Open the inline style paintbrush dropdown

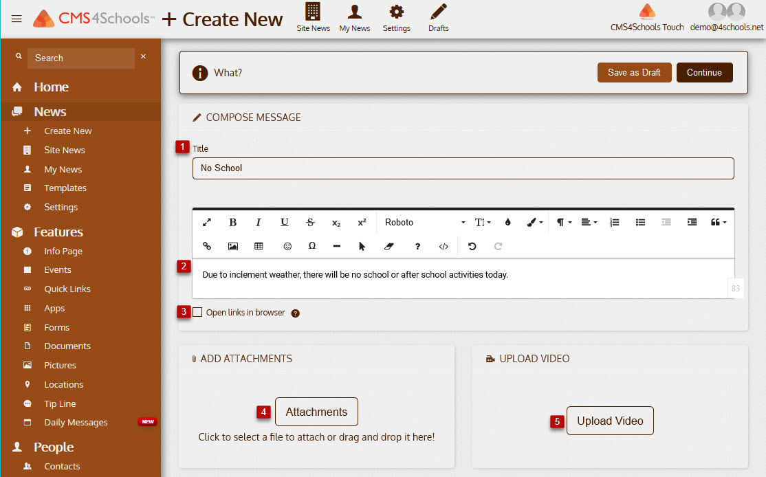pyautogui.click(x=535, y=222)
